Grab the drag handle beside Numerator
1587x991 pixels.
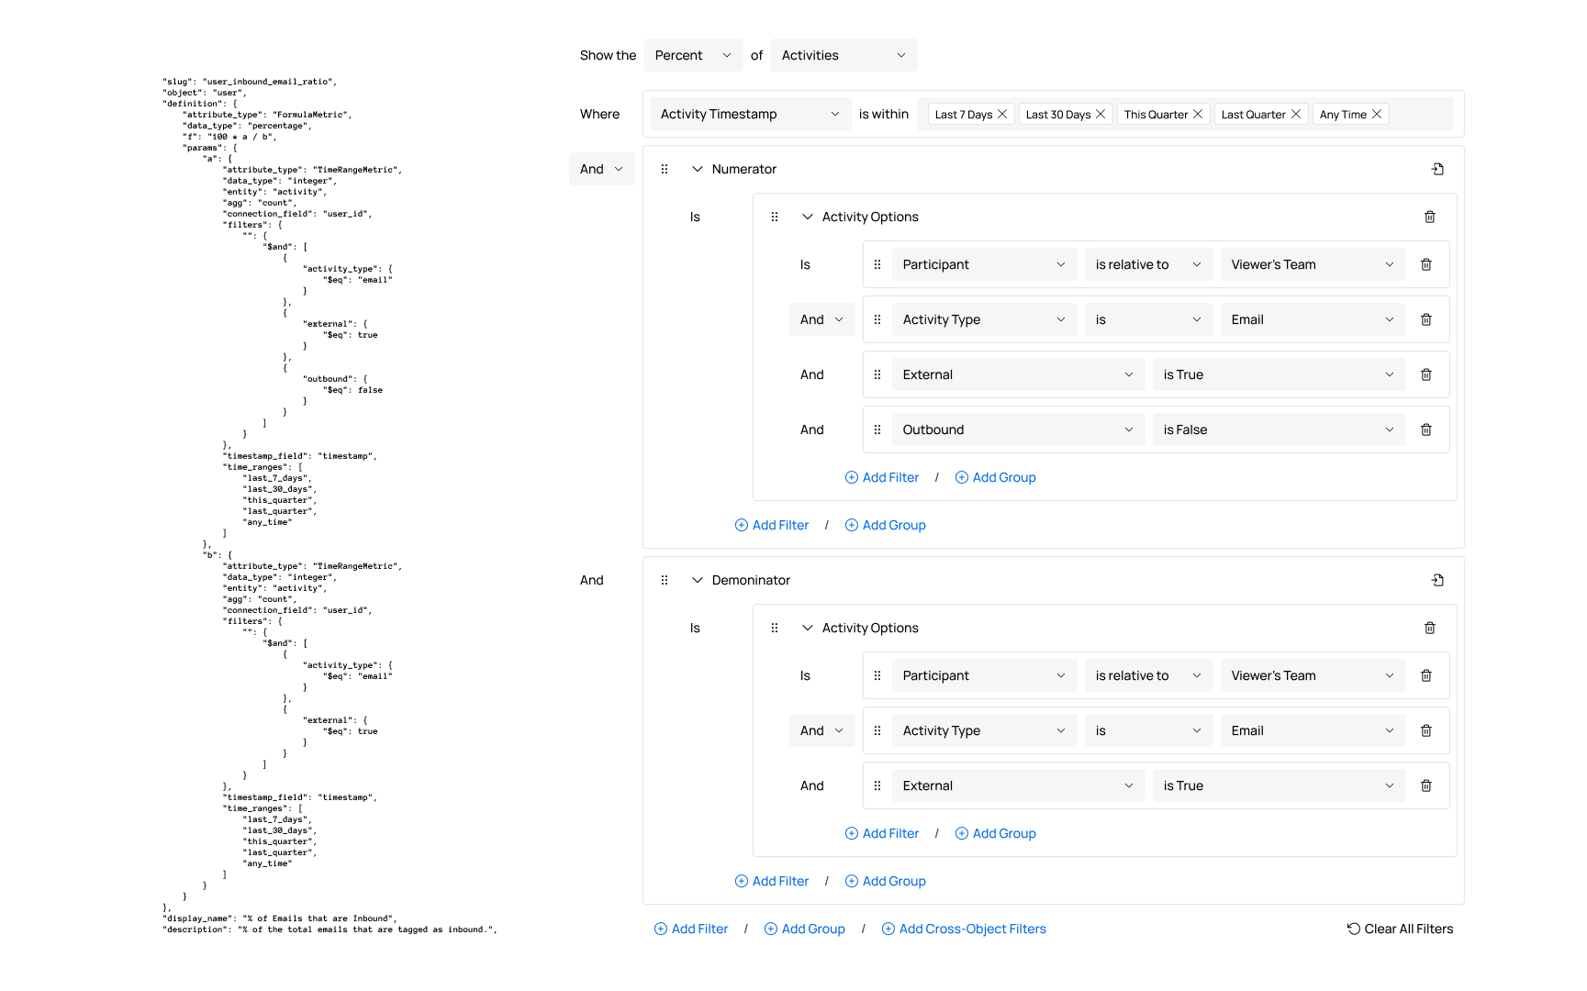coord(665,169)
